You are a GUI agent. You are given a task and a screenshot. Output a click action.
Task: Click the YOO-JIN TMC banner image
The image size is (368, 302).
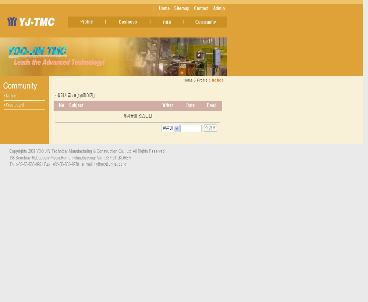pyautogui.click(x=113, y=57)
